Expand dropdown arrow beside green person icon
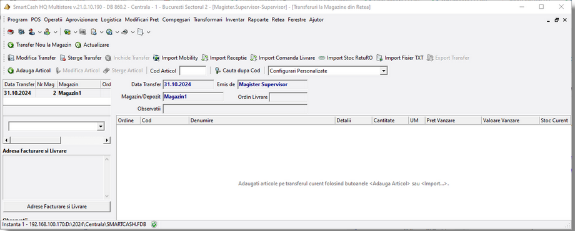This screenshot has width=575, height=231. [x=55, y=32]
